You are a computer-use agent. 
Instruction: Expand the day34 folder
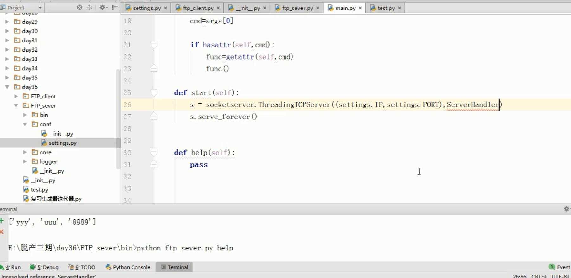(x=7, y=68)
